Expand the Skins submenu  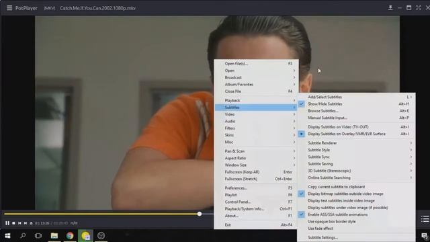(256, 135)
